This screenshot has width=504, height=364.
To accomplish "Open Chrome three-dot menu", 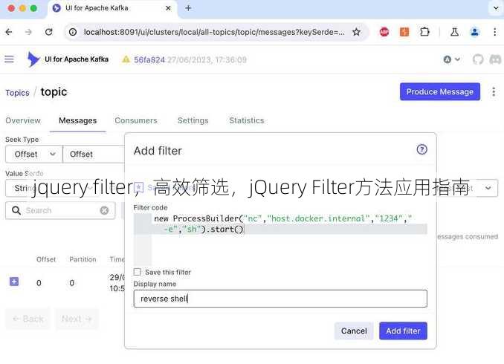I will click(494, 32).
